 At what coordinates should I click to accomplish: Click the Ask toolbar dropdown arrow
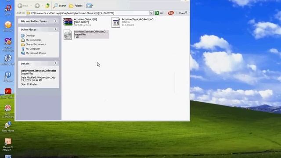(x=176, y=13)
